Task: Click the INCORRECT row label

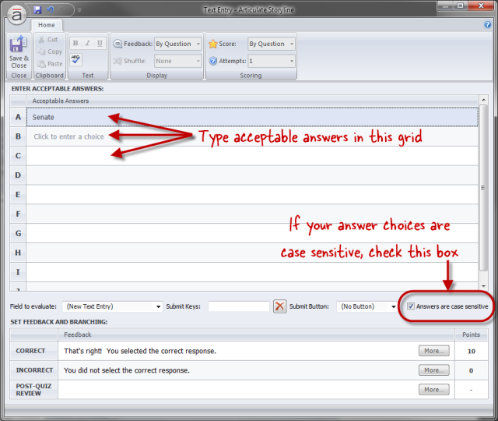Action: (34, 370)
